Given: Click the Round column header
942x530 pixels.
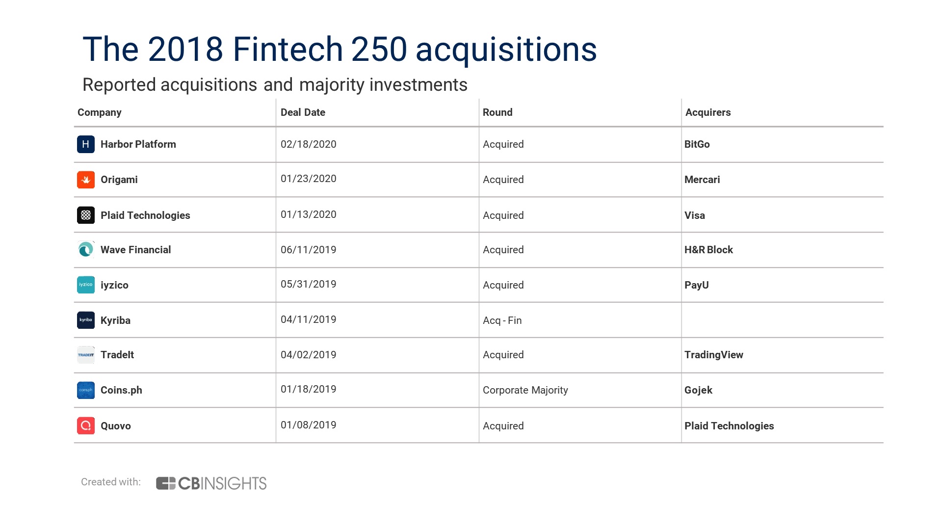Looking at the screenshot, I should (497, 112).
